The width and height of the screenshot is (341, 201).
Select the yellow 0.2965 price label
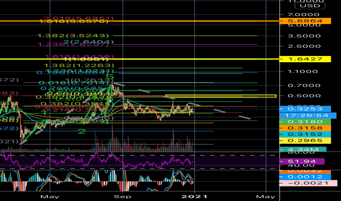pos(305,141)
